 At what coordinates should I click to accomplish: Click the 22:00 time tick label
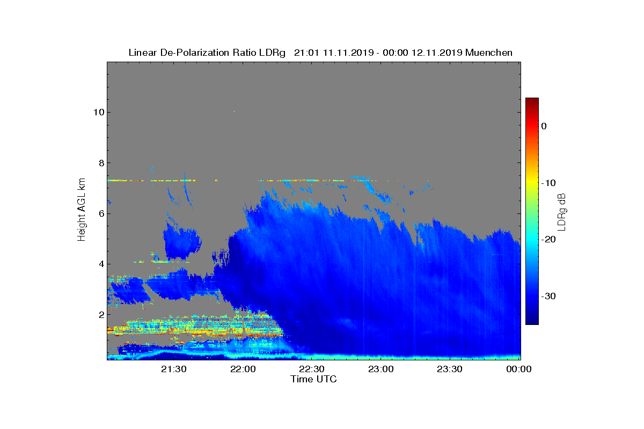tap(243, 369)
